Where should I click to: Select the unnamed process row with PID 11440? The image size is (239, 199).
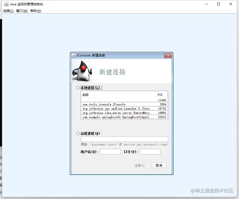(x=124, y=100)
